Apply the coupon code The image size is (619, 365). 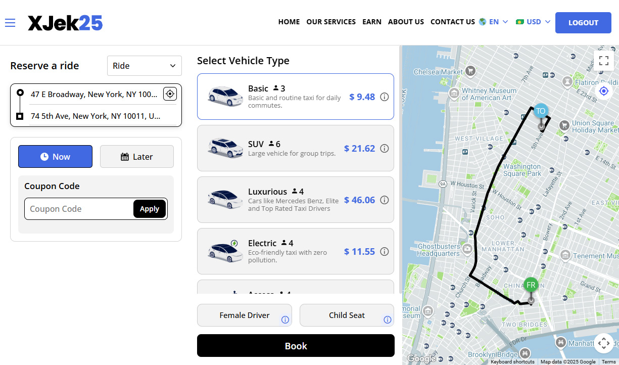[150, 209]
